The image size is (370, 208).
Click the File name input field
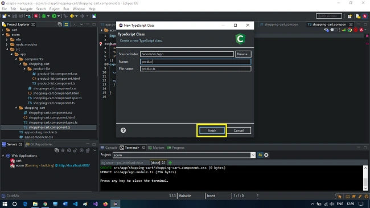coord(195,69)
